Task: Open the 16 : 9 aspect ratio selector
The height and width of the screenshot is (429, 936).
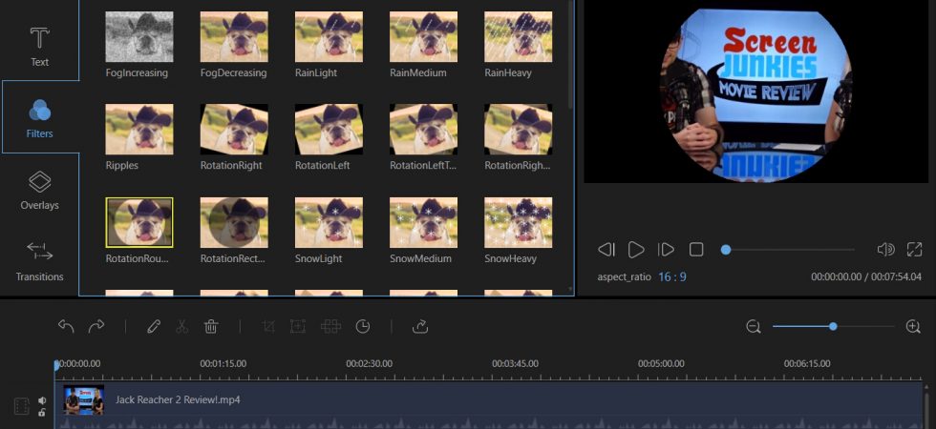Action: pyautogui.click(x=672, y=277)
